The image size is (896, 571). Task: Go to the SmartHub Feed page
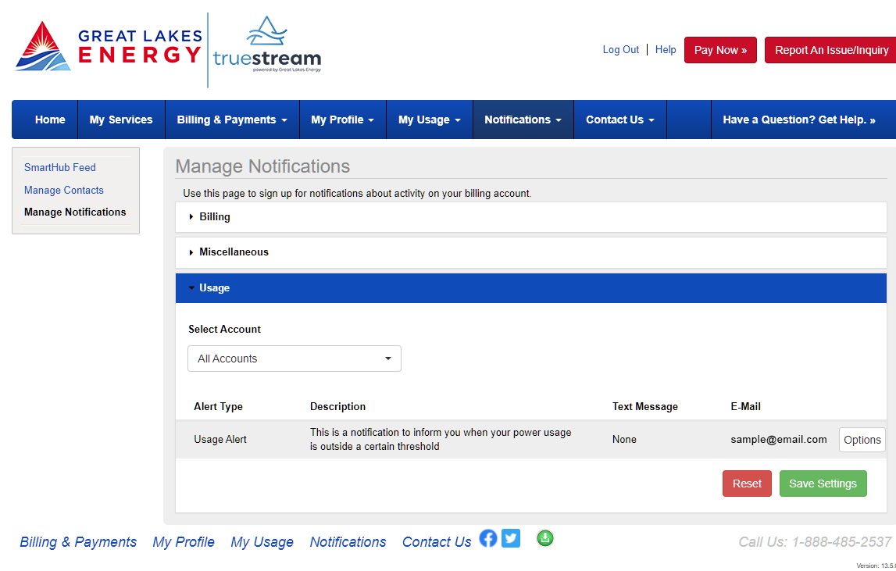tap(59, 167)
